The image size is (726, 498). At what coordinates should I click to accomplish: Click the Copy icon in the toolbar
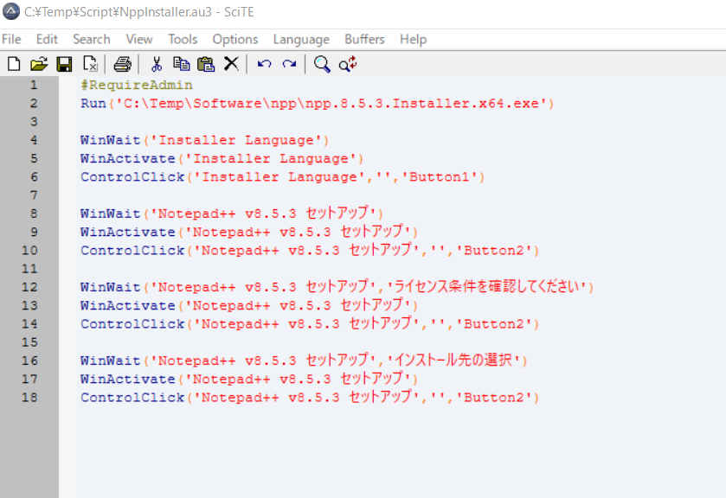click(x=181, y=64)
